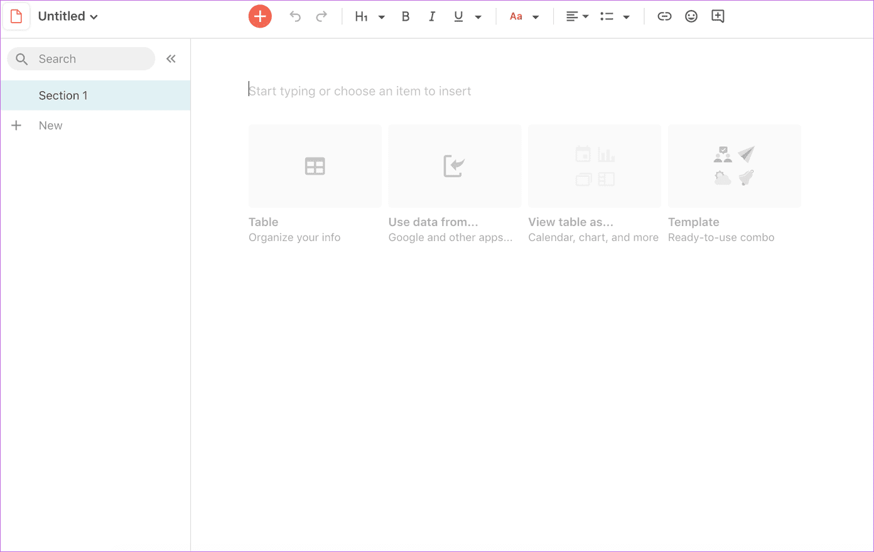This screenshot has height=552, width=874.
Task: Click the magnifying glass search icon
Action: coord(22,59)
